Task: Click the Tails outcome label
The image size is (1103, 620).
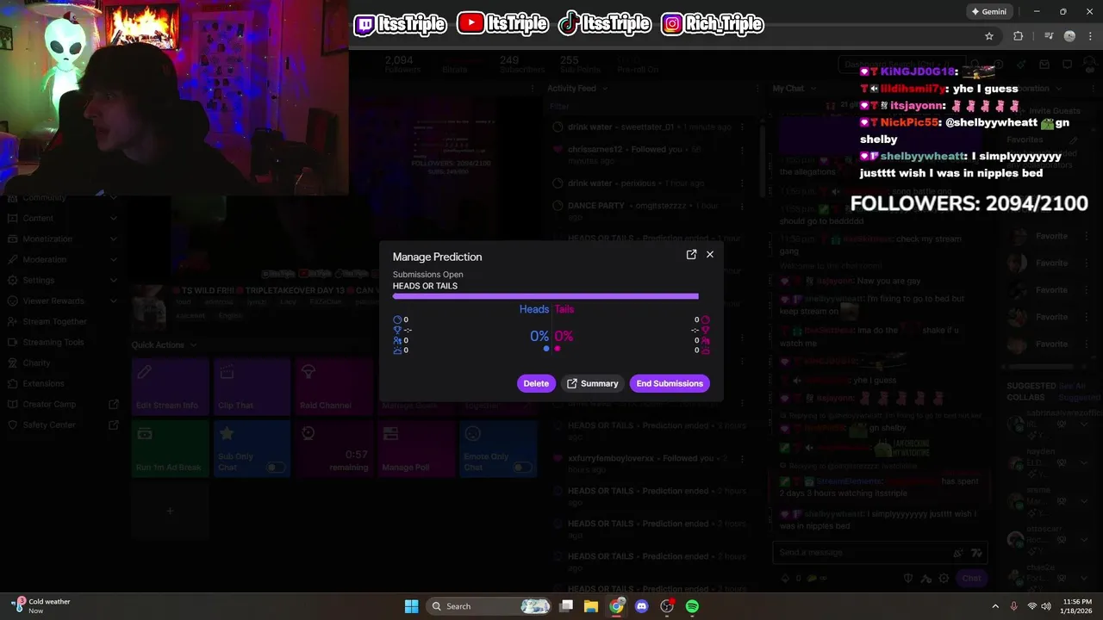Action: pyautogui.click(x=564, y=309)
